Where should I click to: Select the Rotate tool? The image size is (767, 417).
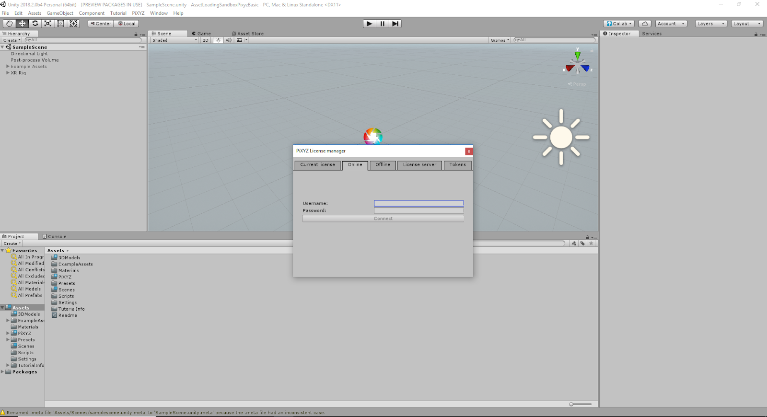click(35, 23)
